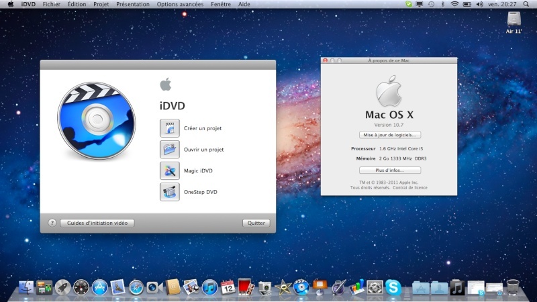The width and height of the screenshot is (537, 302).
Task: Open the user folder stack in dock
Action: (x=439, y=288)
